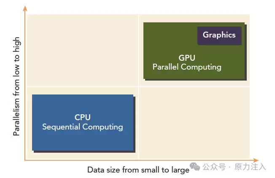Click the GPU heading text
The width and height of the screenshot is (275, 178).
pyautogui.click(x=187, y=58)
